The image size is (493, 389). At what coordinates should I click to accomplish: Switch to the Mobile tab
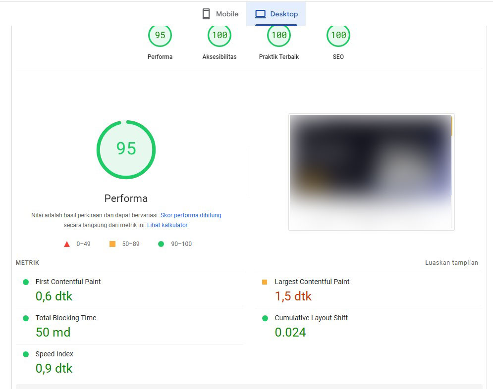tap(220, 14)
